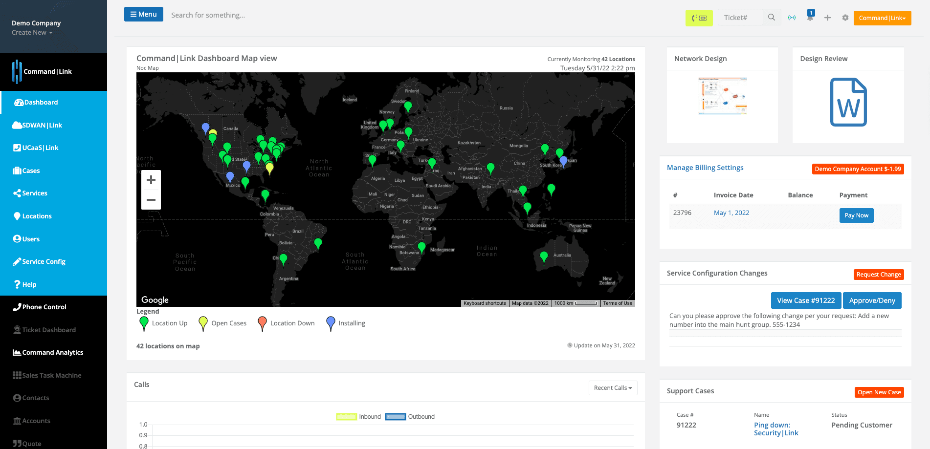Click the broadcast signal icon
The width and height of the screenshot is (930, 449).
coord(792,18)
